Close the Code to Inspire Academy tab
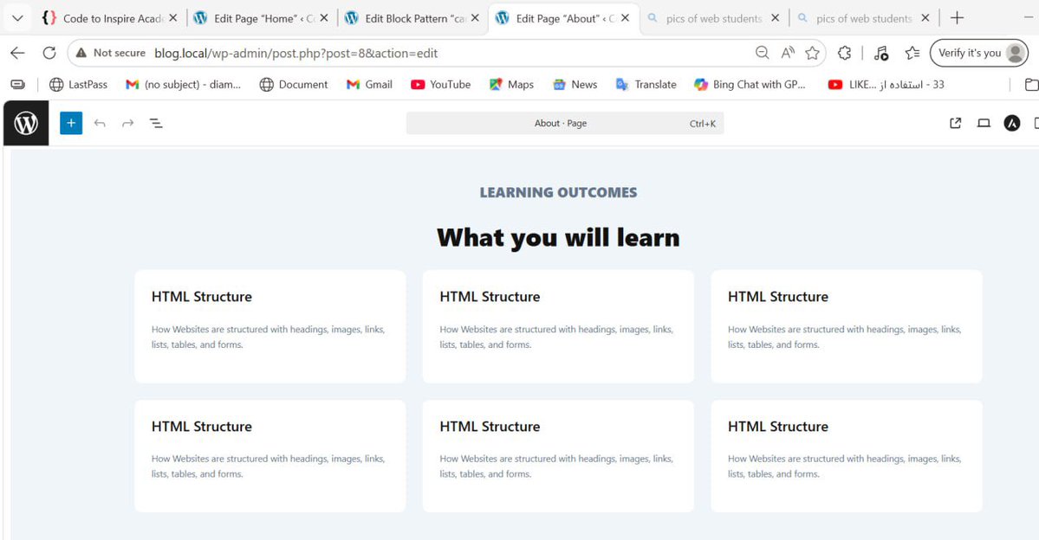The height and width of the screenshot is (540, 1039). (x=173, y=18)
